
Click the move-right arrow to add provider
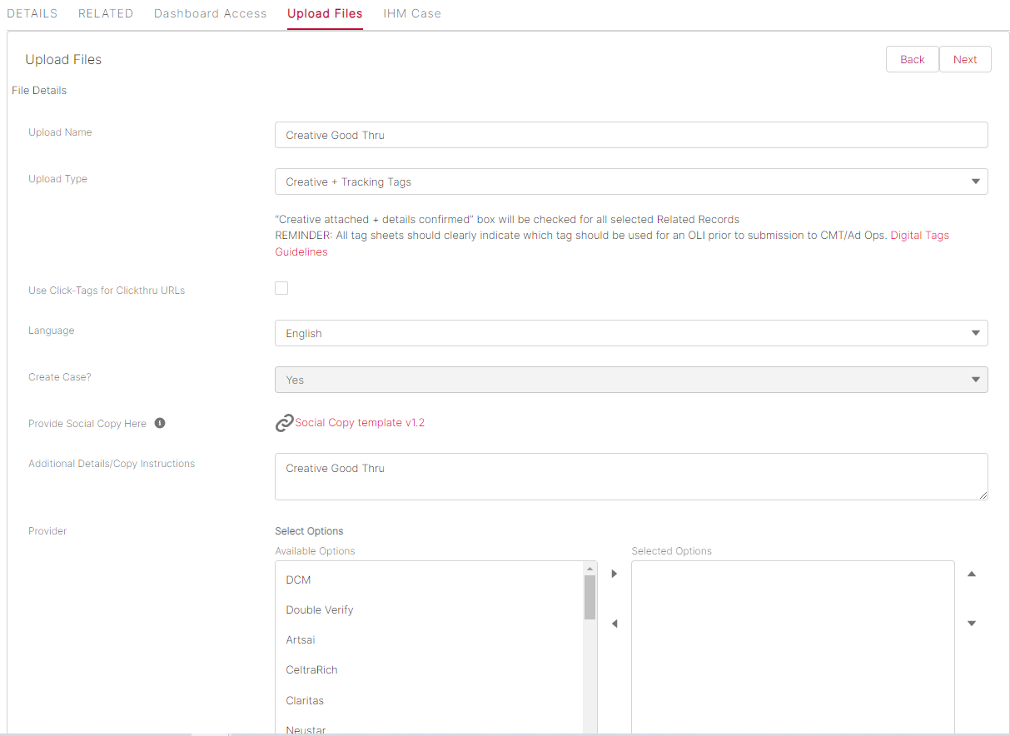(614, 574)
